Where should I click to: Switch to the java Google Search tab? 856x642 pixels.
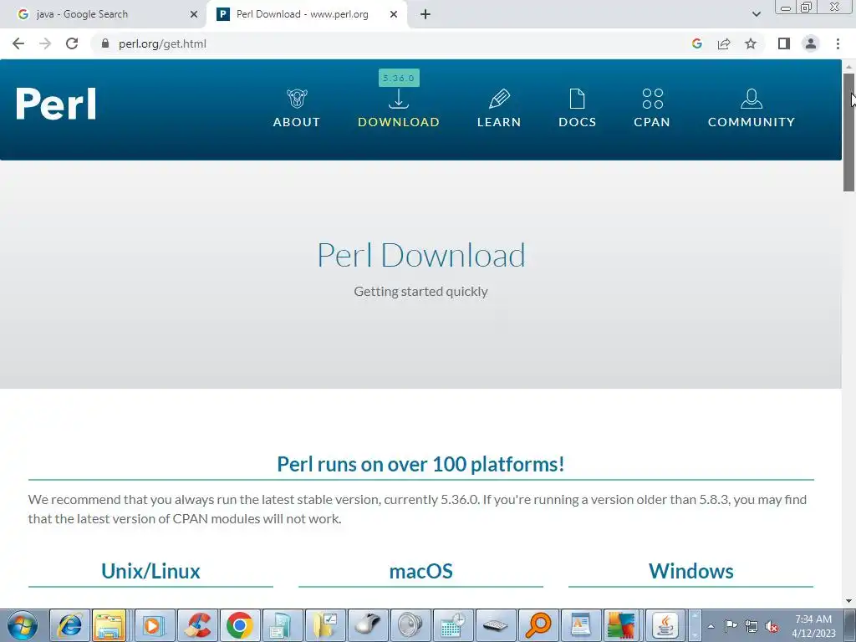(x=104, y=14)
